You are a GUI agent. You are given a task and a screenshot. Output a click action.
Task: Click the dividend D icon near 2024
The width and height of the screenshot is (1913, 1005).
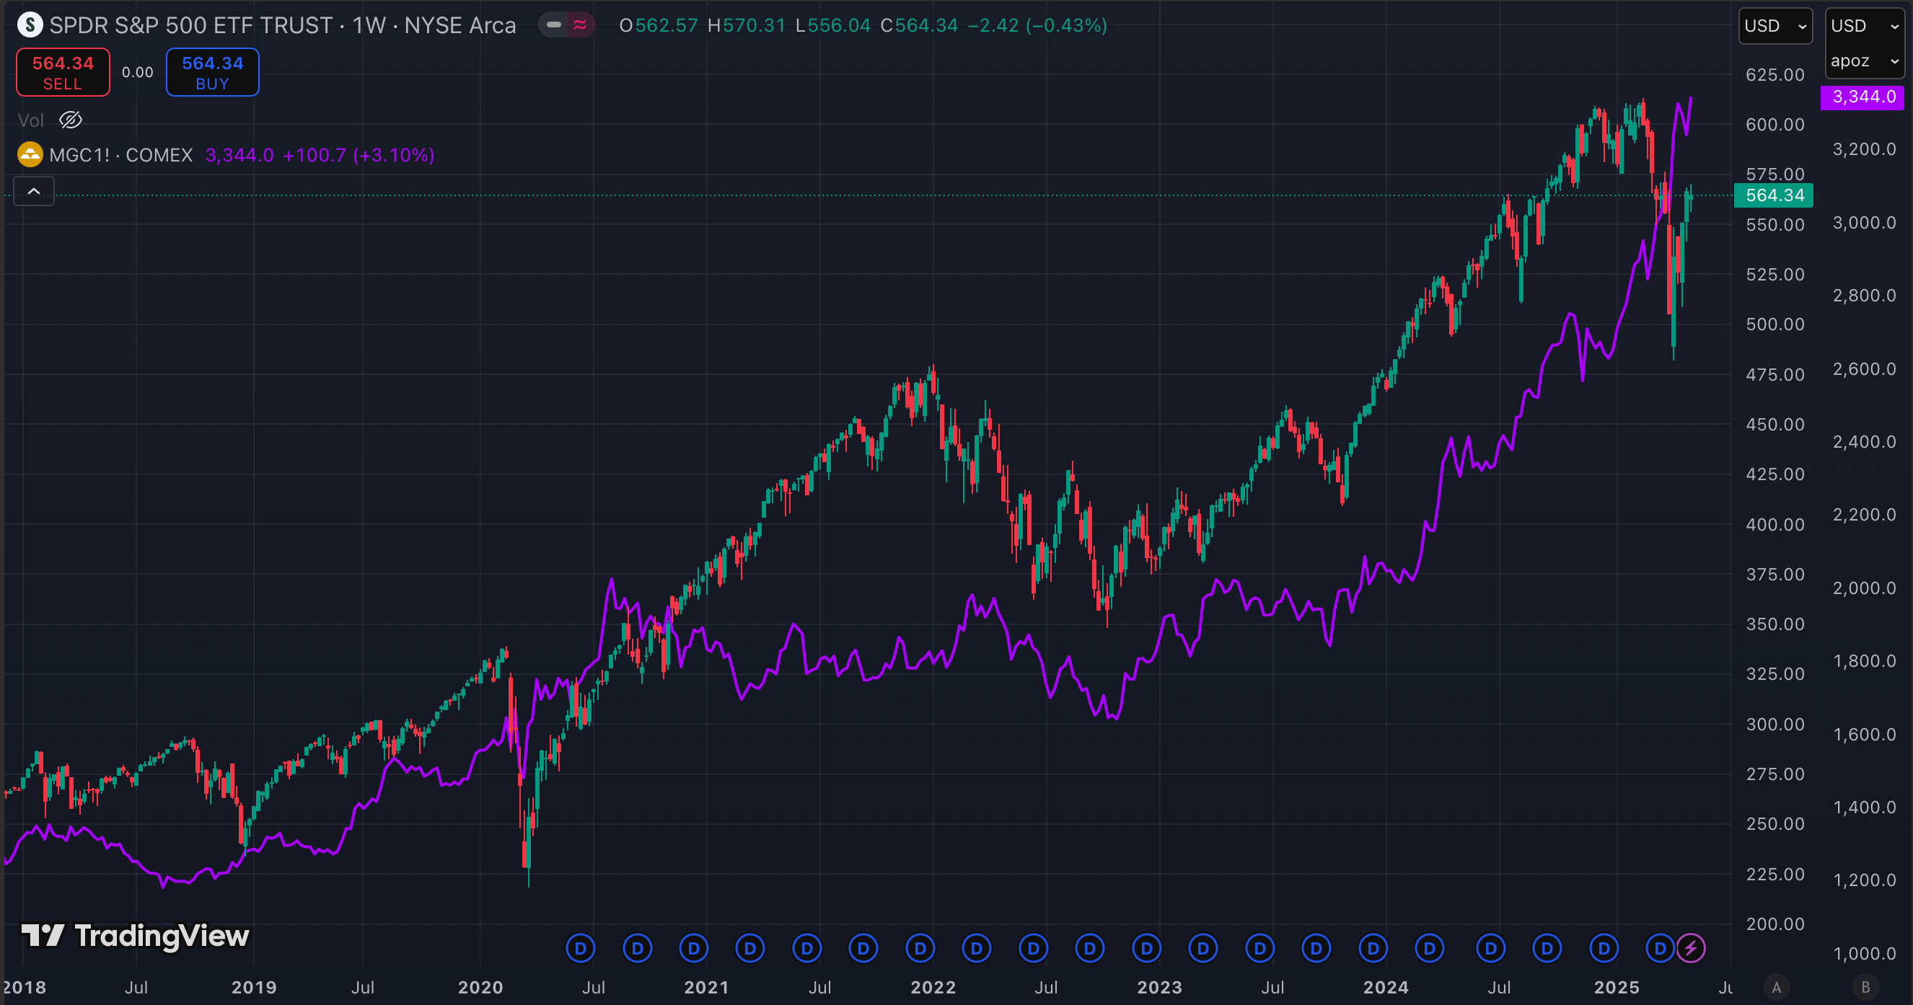[1373, 948]
